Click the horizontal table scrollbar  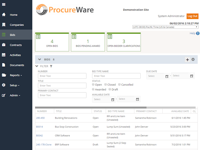coord(91,107)
